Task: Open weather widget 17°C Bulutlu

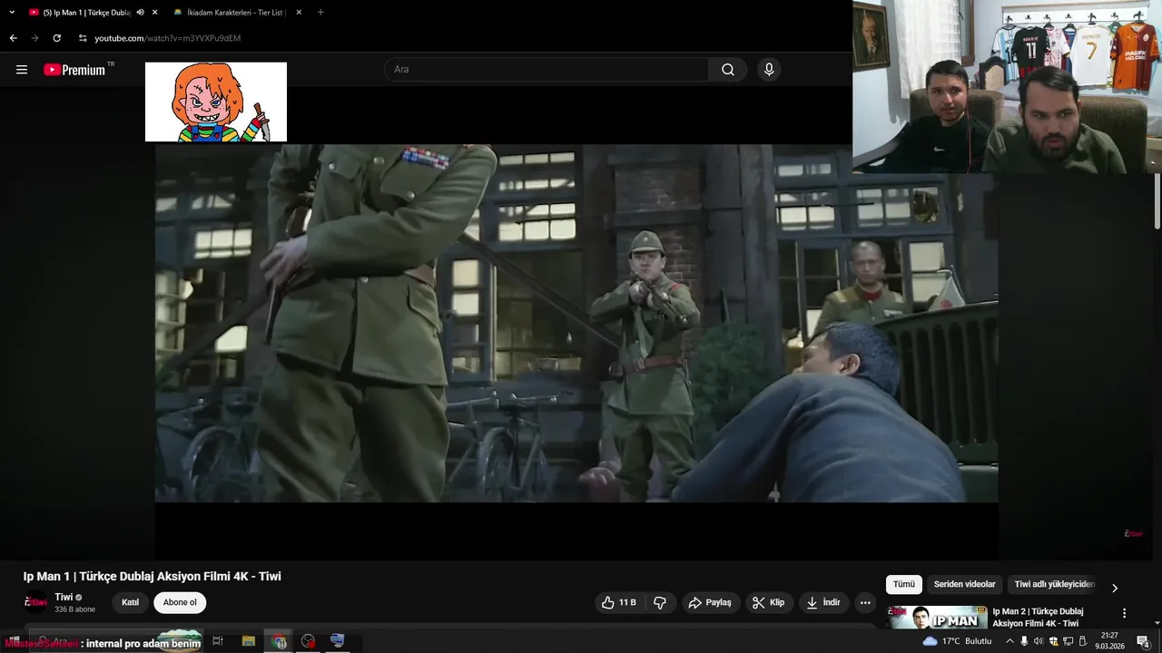Action: [x=958, y=641]
